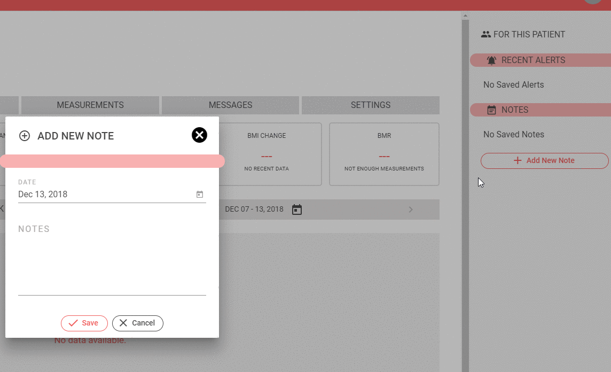Viewport: 611px width, 372px height.
Task: Cancel adding the note
Action: click(x=138, y=323)
